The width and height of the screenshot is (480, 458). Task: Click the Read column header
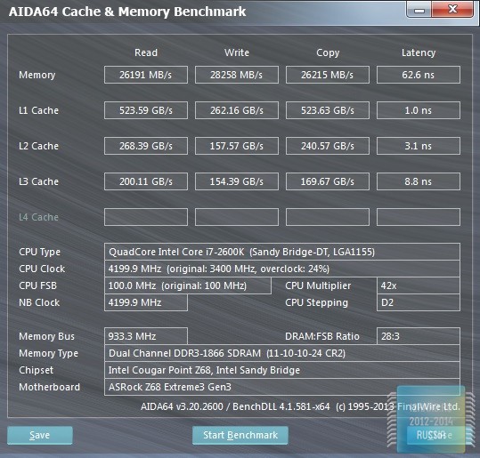click(x=146, y=52)
